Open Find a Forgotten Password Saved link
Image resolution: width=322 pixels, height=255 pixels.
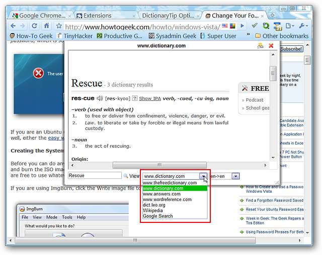click(x=274, y=200)
